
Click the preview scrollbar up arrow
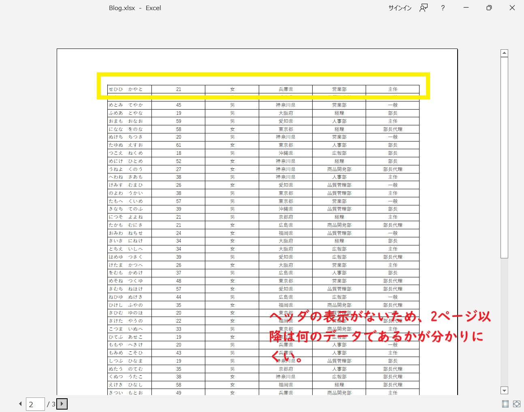[504, 53]
